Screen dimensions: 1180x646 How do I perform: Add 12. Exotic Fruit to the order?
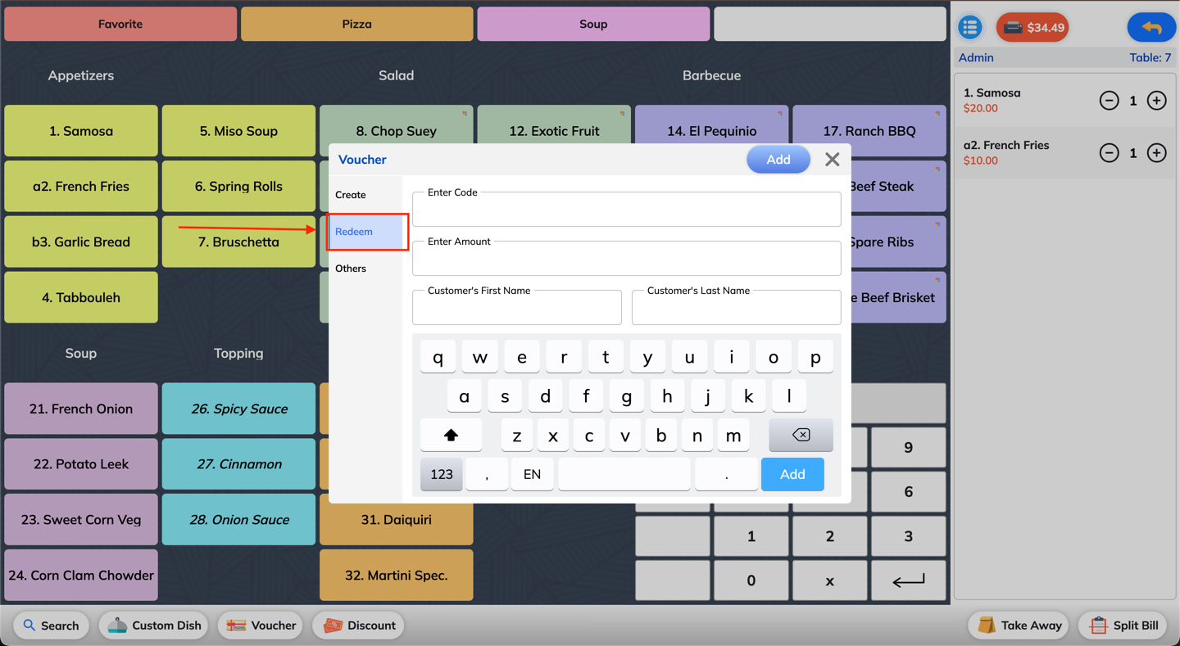tap(554, 125)
